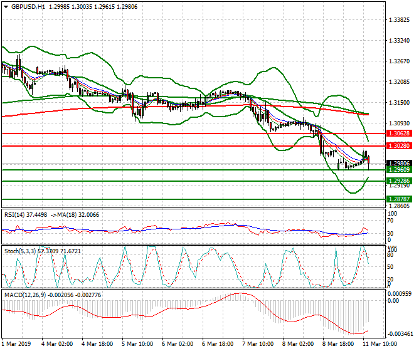
Task: Click the MACD scale value 0.000959
Action: pos(399,293)
